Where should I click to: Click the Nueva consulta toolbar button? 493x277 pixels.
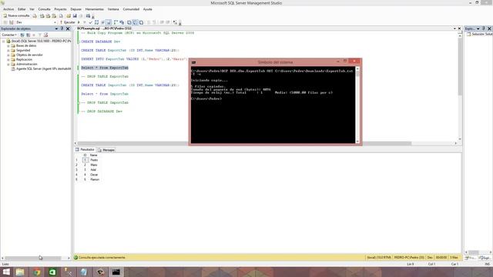16,15
